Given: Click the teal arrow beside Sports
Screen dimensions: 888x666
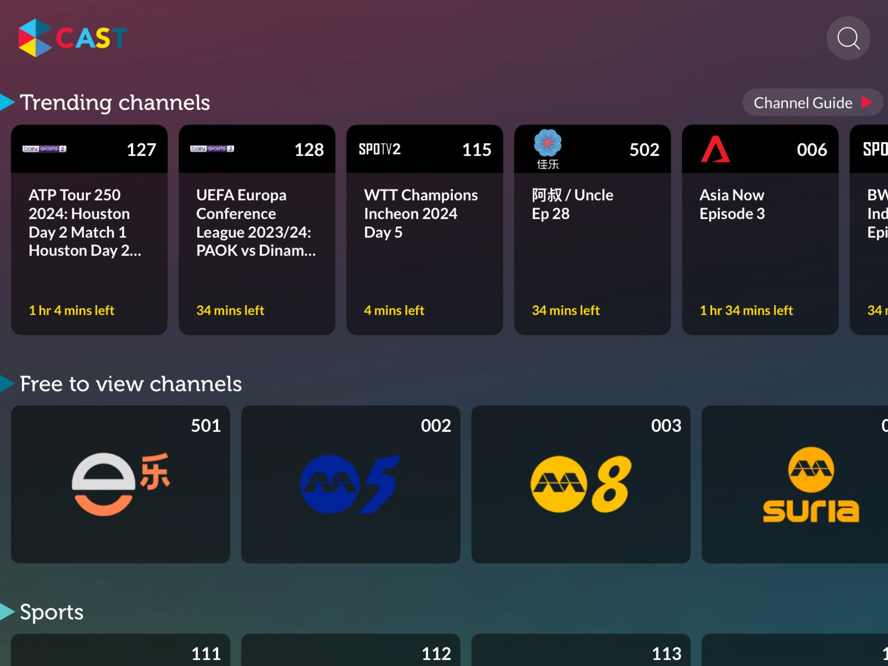Looking at the screenshot, I should 7,612.
